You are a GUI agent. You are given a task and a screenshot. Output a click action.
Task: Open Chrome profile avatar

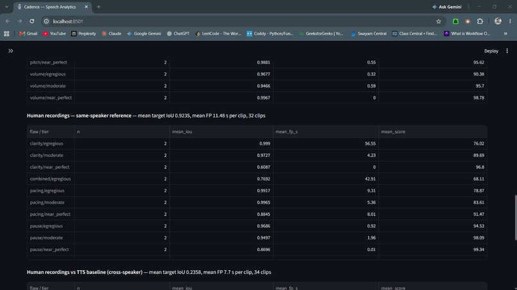(x=498, y=21)
